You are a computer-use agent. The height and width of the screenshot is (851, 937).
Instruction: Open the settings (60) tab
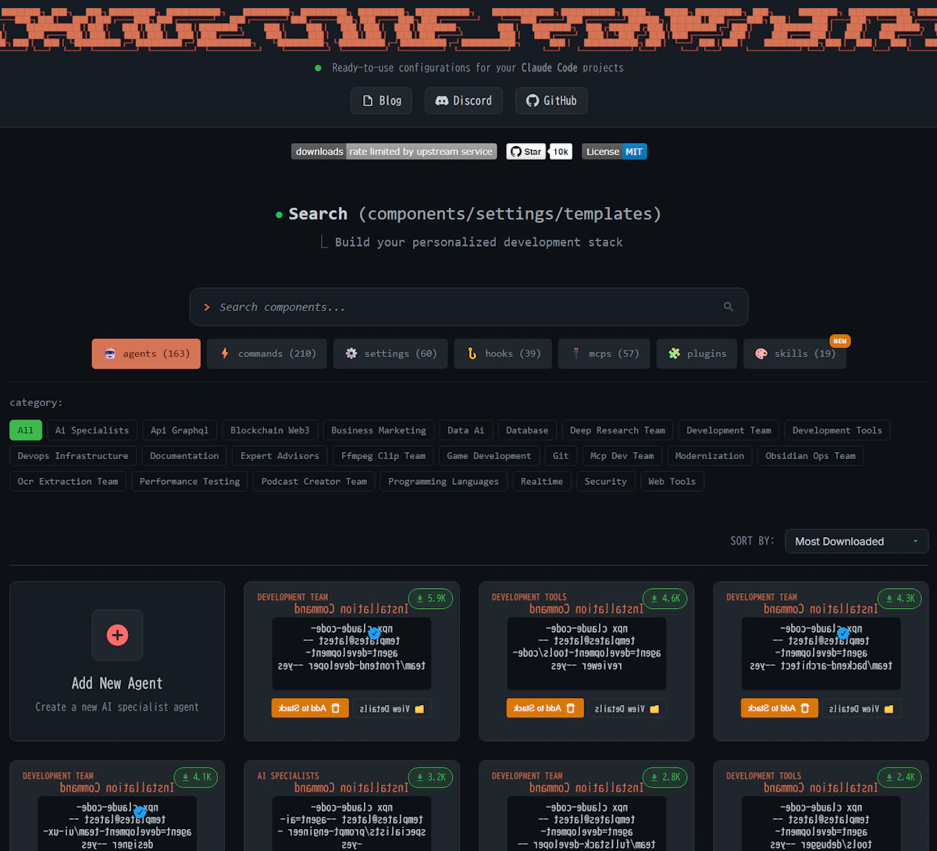[390, 354]
